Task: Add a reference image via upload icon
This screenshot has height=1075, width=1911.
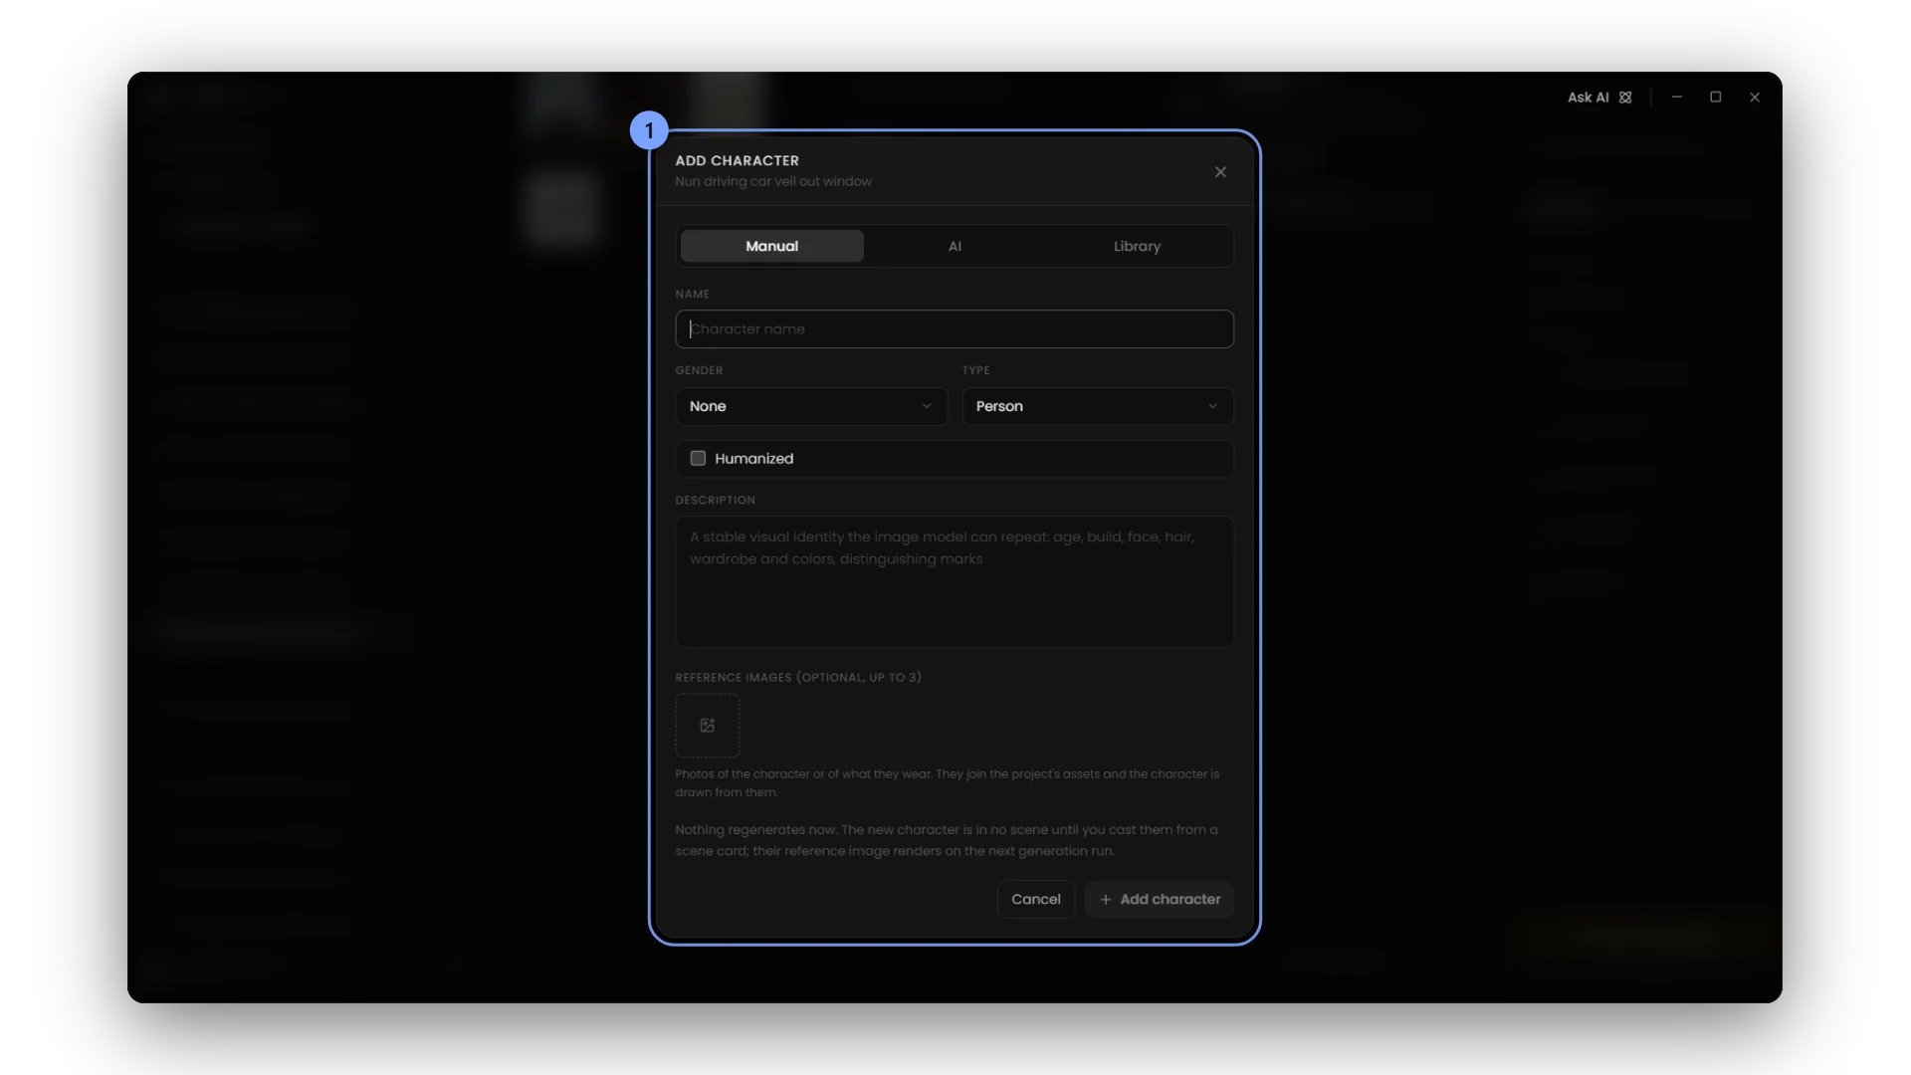Action: tap(708, 726)
